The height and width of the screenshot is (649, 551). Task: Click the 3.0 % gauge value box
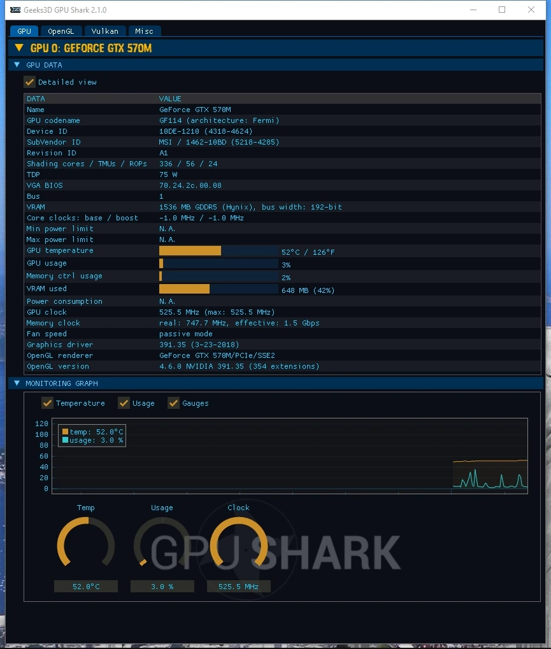point(162,587)
